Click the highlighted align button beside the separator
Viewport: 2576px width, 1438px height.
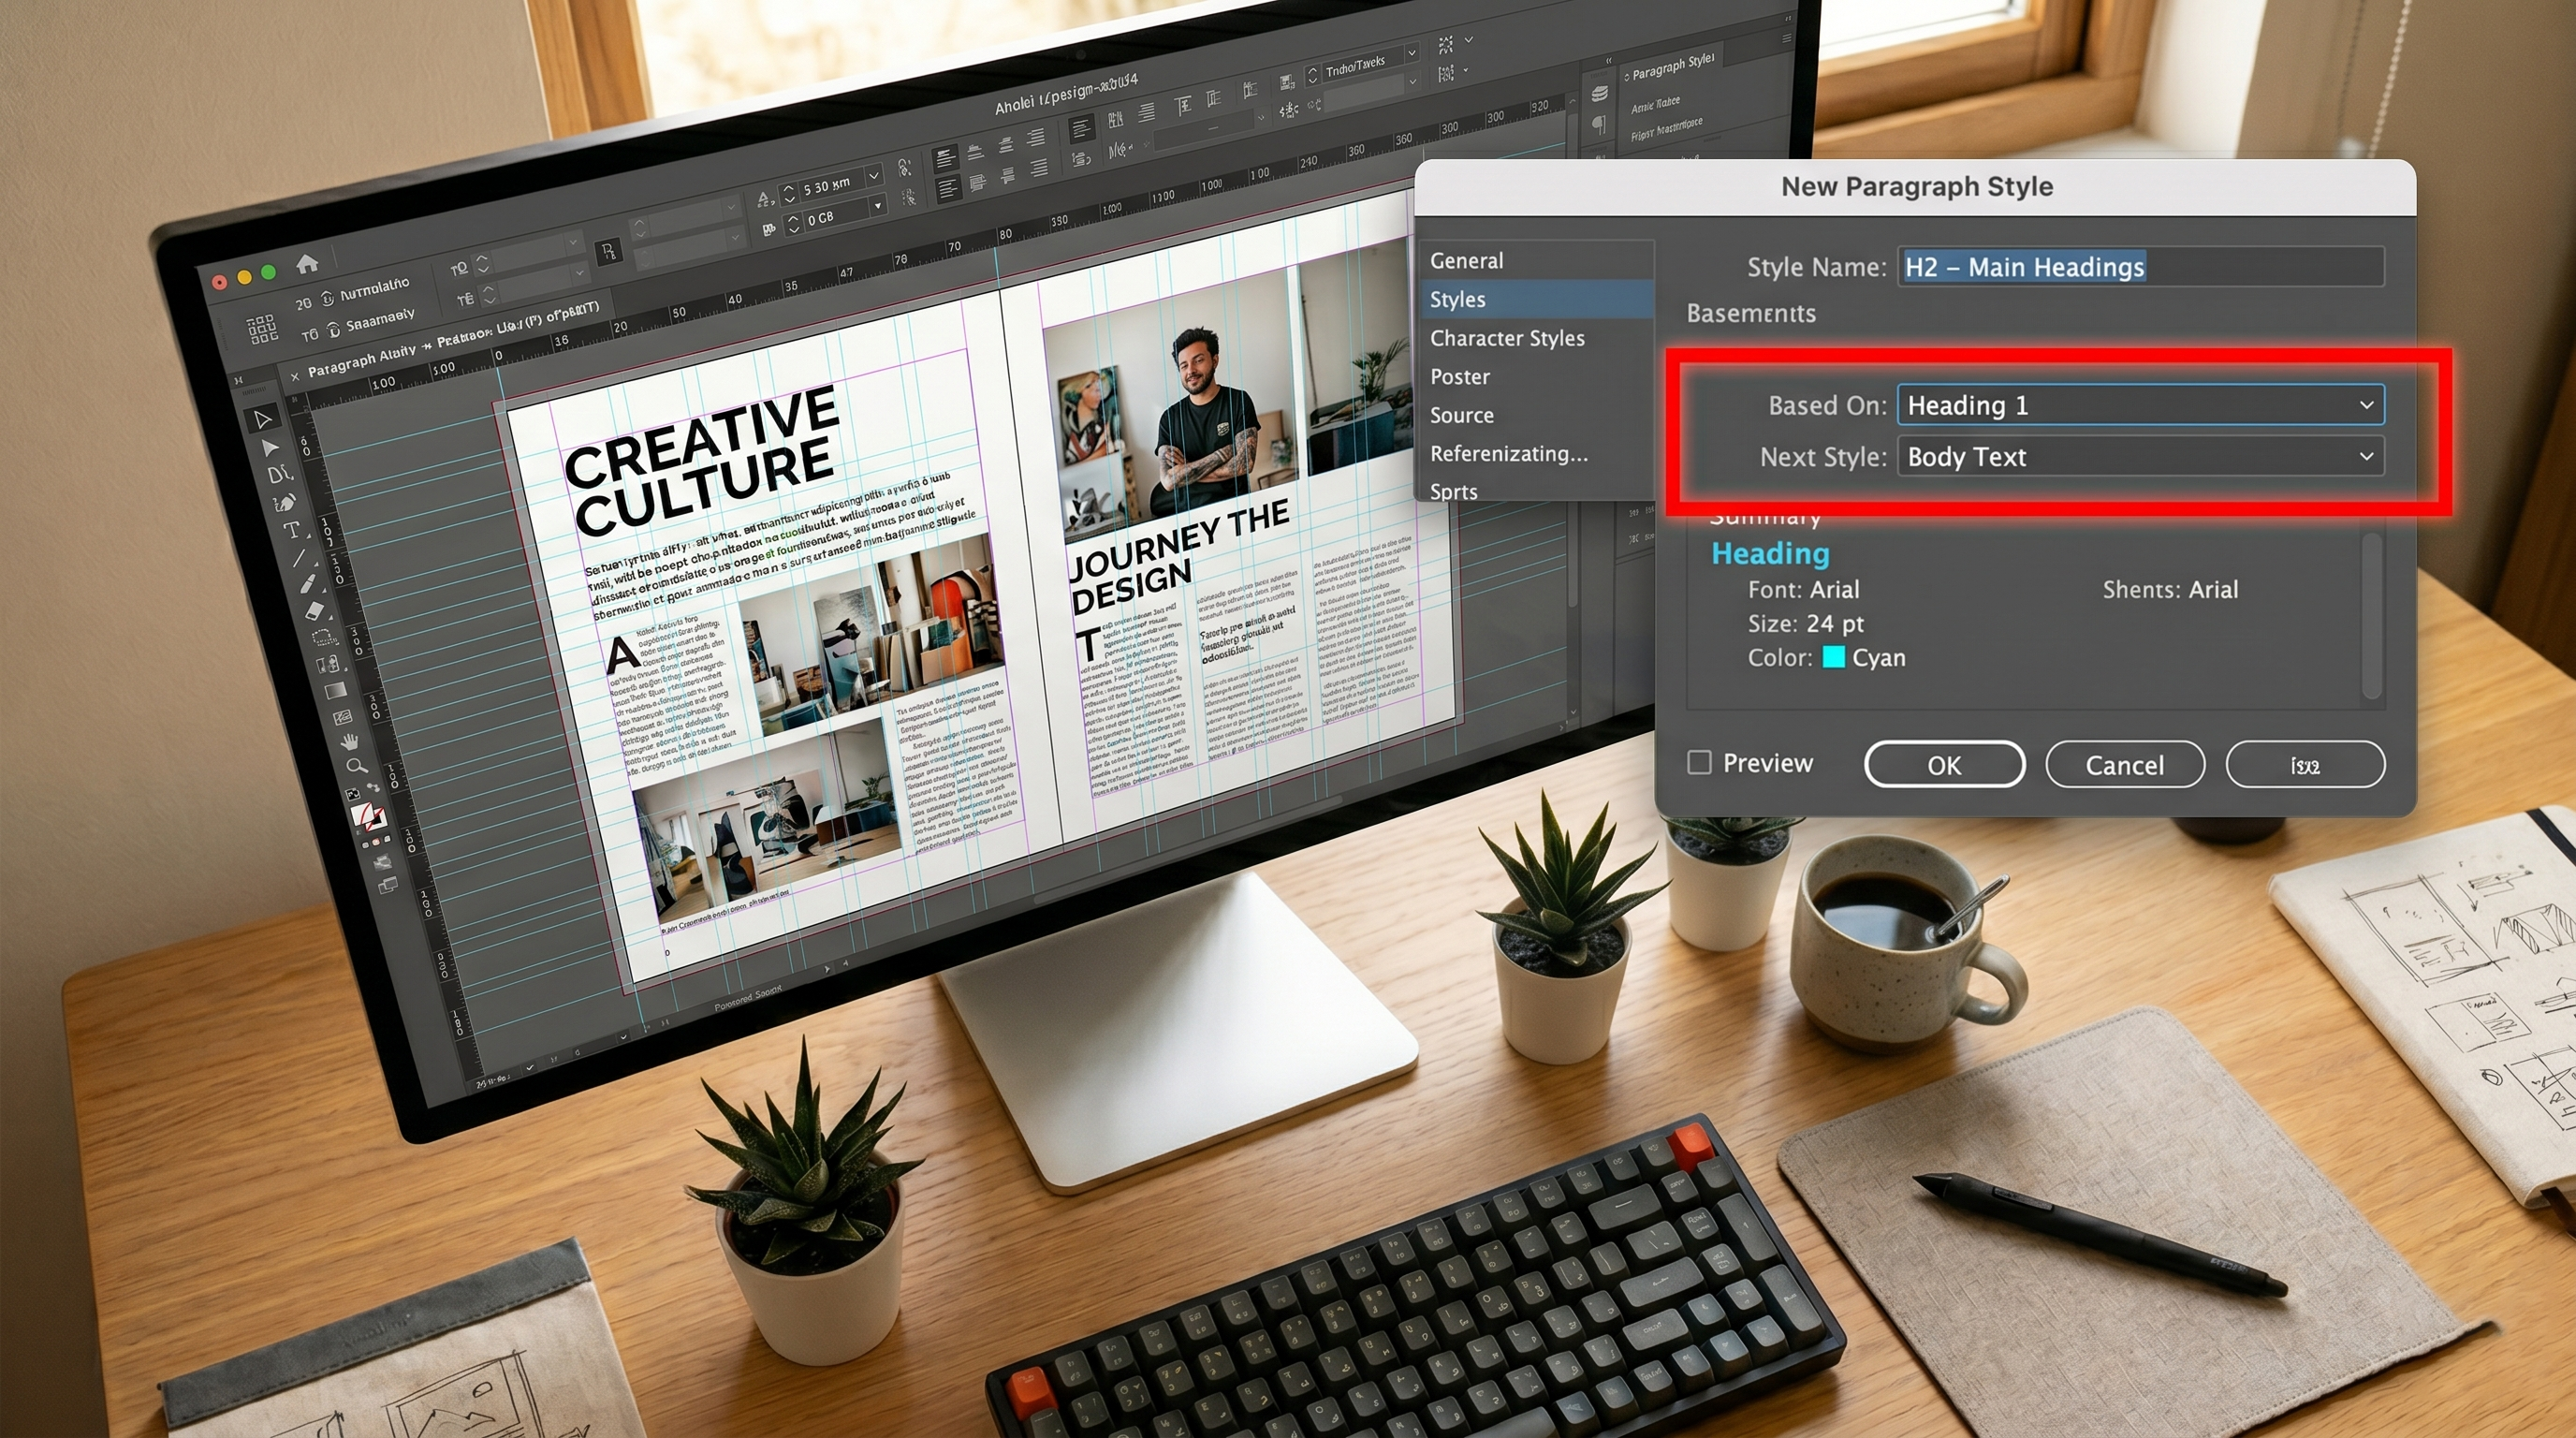coord(1080,128)
